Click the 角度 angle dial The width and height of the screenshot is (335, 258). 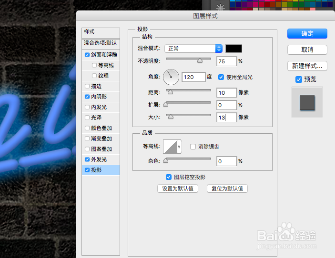(x=171, y=77)
